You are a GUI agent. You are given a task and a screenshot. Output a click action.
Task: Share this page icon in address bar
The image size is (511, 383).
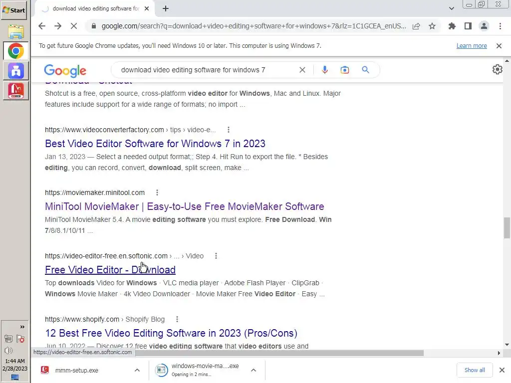[x=416, y=26]
